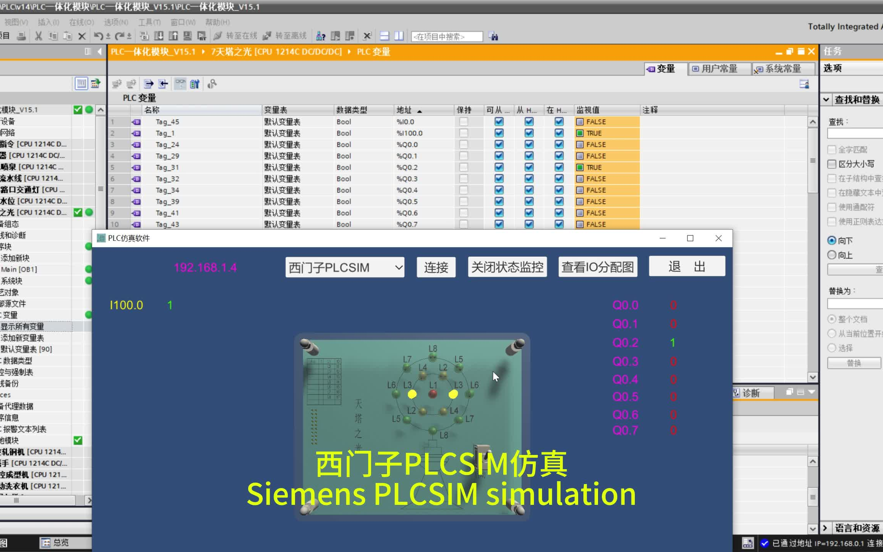Toggle the monitor all (glasses) icon in tag table

[180, 84]
